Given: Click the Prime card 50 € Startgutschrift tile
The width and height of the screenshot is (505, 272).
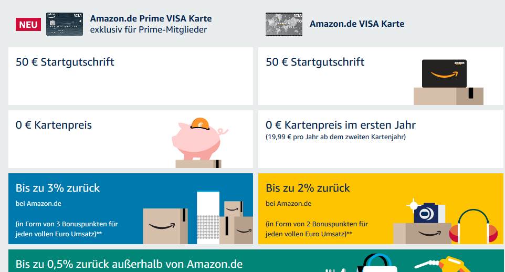Looking at the screenshot, I should (130, 76).
